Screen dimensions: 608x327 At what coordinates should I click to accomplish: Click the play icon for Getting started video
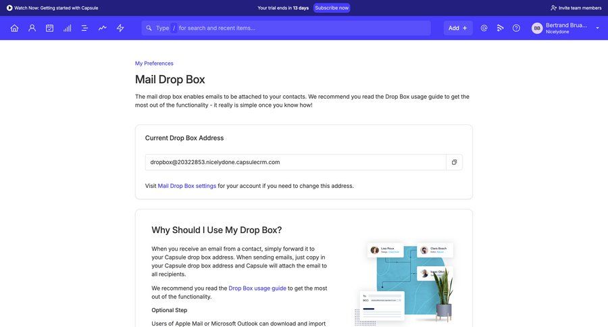9,7
